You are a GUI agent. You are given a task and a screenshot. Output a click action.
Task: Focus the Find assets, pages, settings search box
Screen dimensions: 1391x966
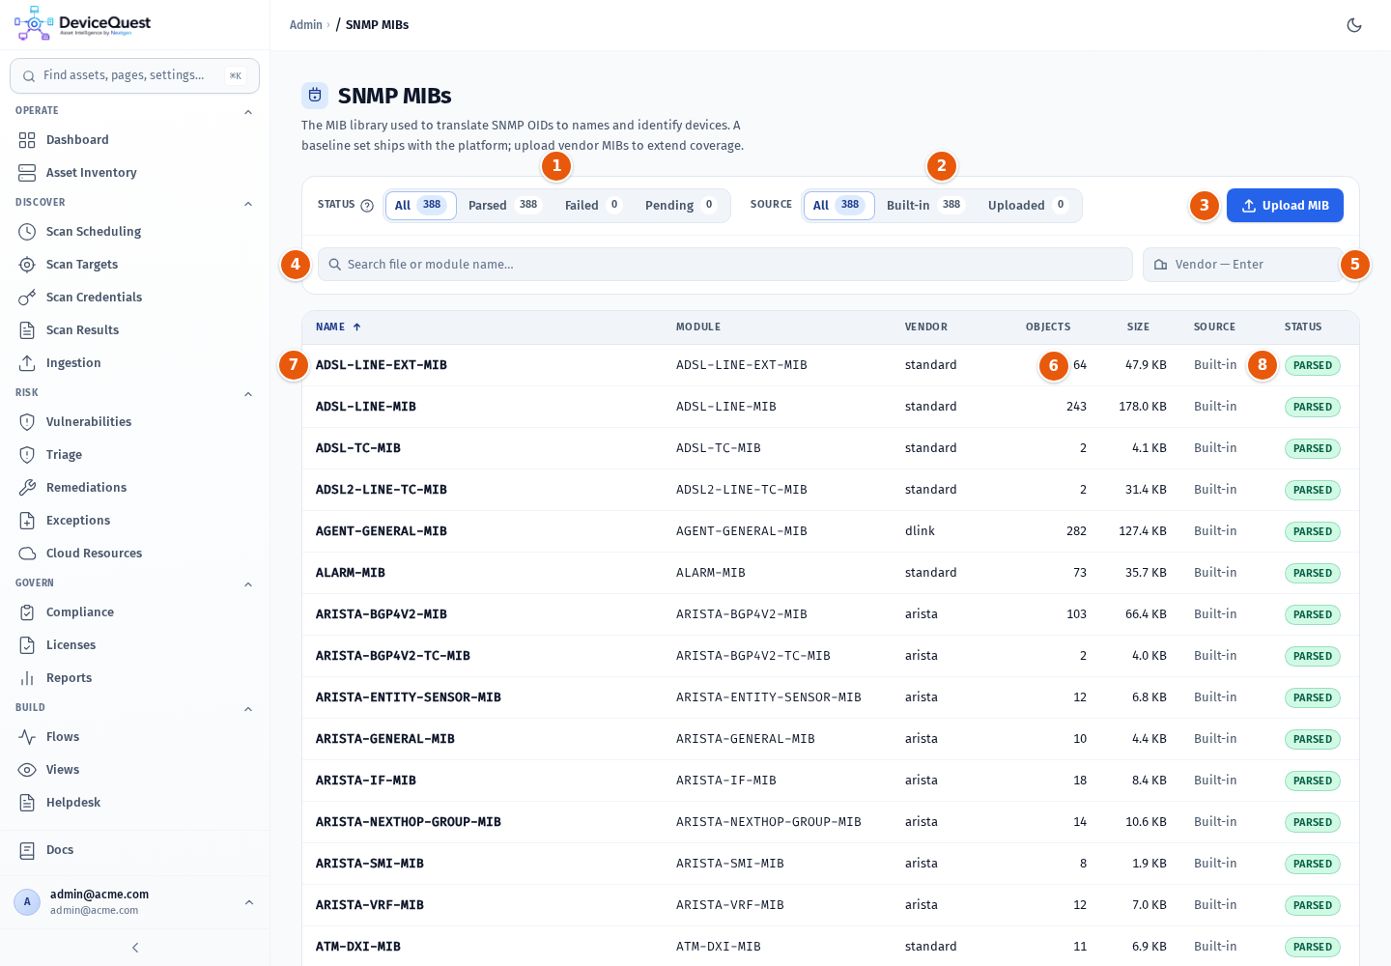point(134,75)
